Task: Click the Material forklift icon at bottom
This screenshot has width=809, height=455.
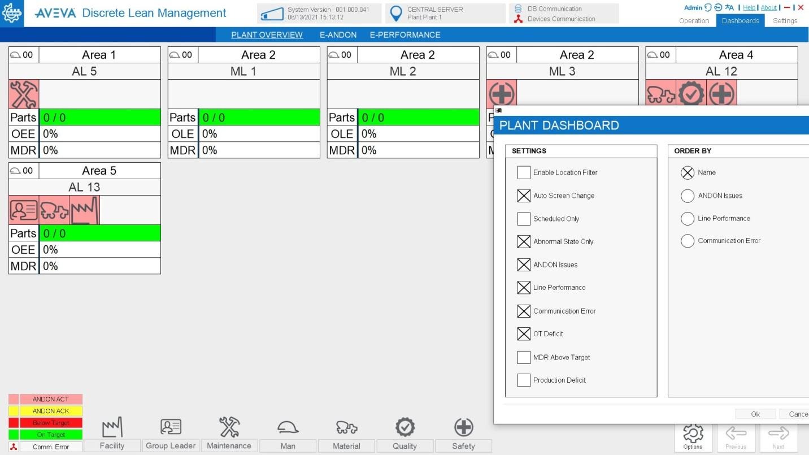Action: (346, 428)
